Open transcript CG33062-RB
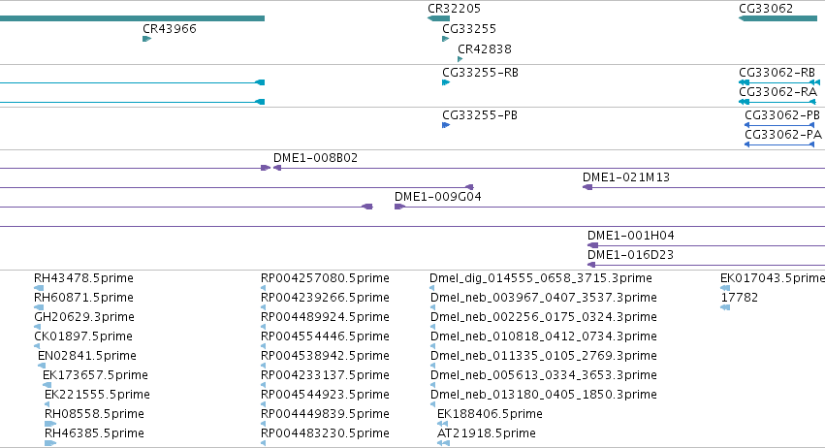This screenshot has width=825, height=448. coord(777,73)
